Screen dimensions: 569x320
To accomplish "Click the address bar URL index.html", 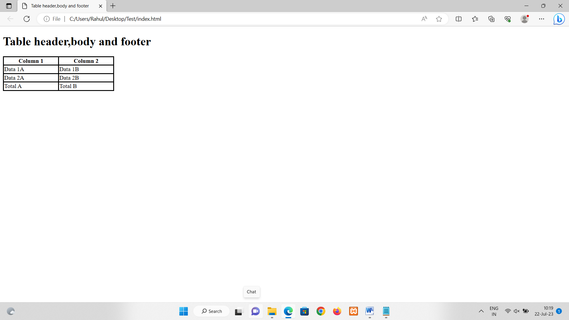I will [115, 19].
